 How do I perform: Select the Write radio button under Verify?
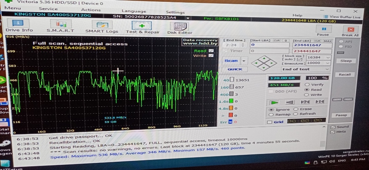[307, 95]
